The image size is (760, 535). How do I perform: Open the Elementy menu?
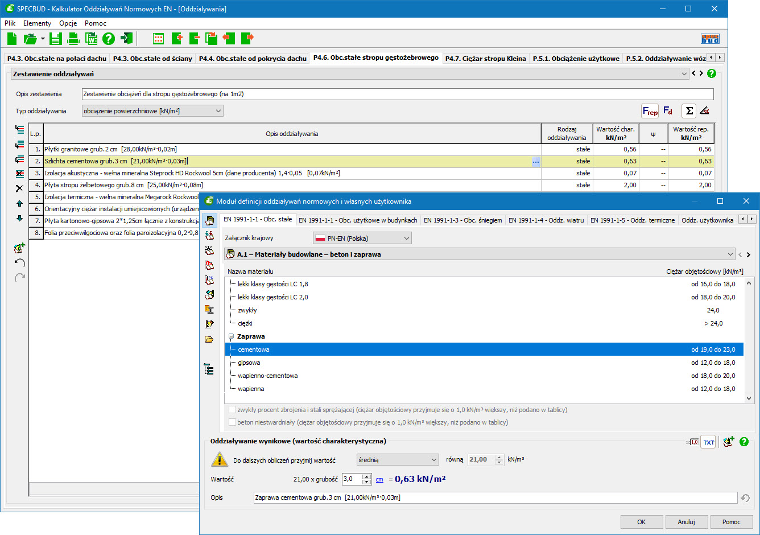[37, 23]
